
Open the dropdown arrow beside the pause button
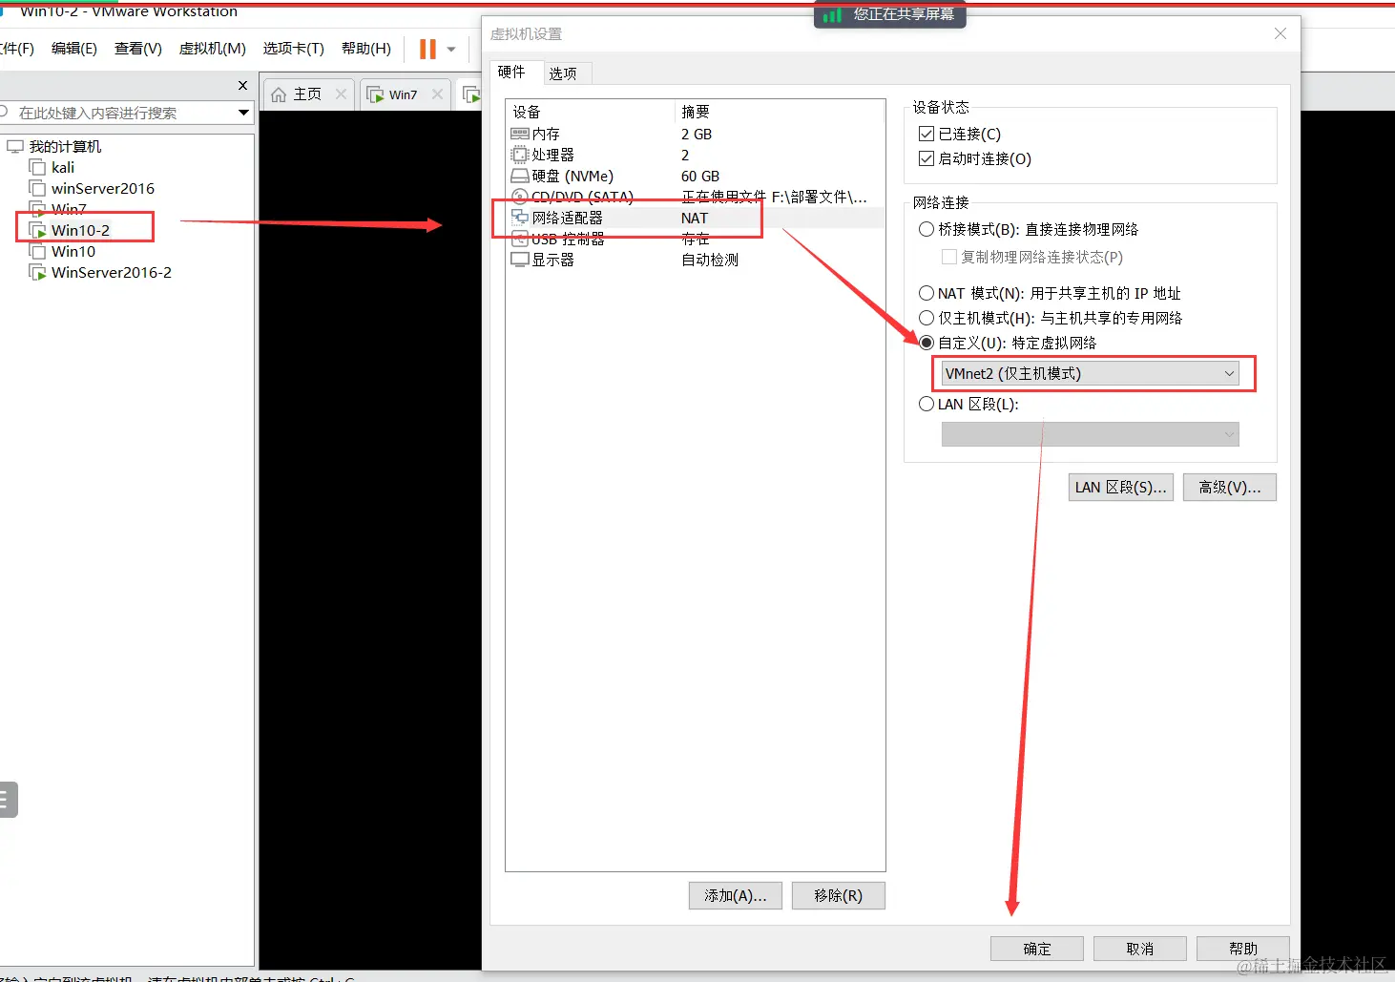[x=449, y=49]
